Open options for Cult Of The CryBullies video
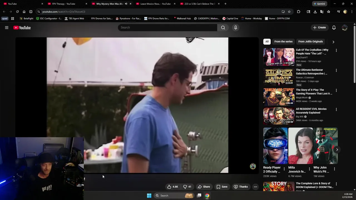Image resolution: width=356 pixels, height=200 pixels. click(x=336, y=50)
